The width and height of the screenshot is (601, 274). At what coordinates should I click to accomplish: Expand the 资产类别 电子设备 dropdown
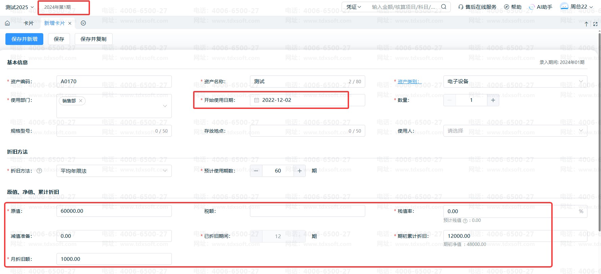pos(581,82)
